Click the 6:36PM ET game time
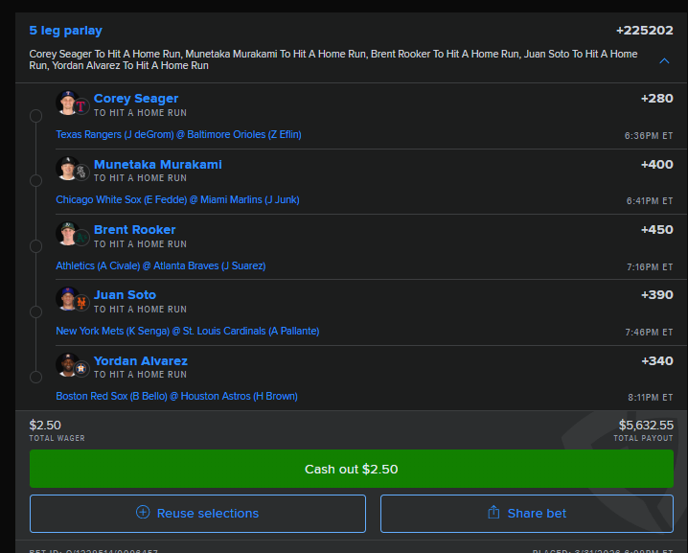The image size is (688, 553). tap(649, 136)
